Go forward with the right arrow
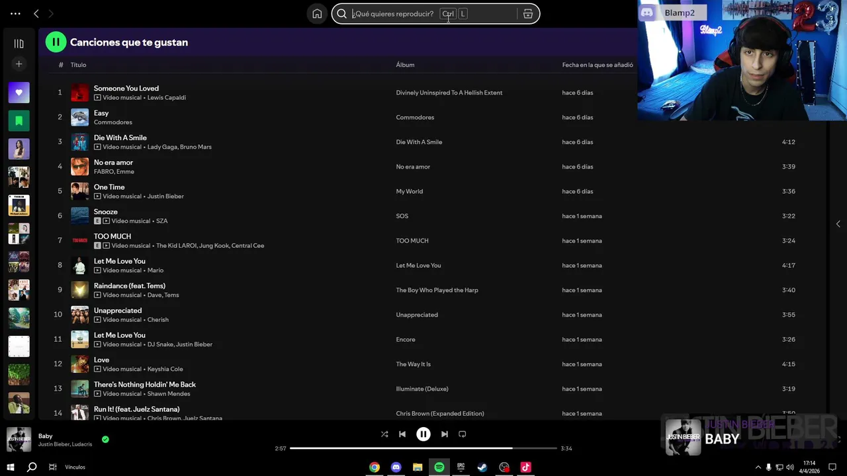This screenshot has width=847, height=476. click(x=50, y=13)
